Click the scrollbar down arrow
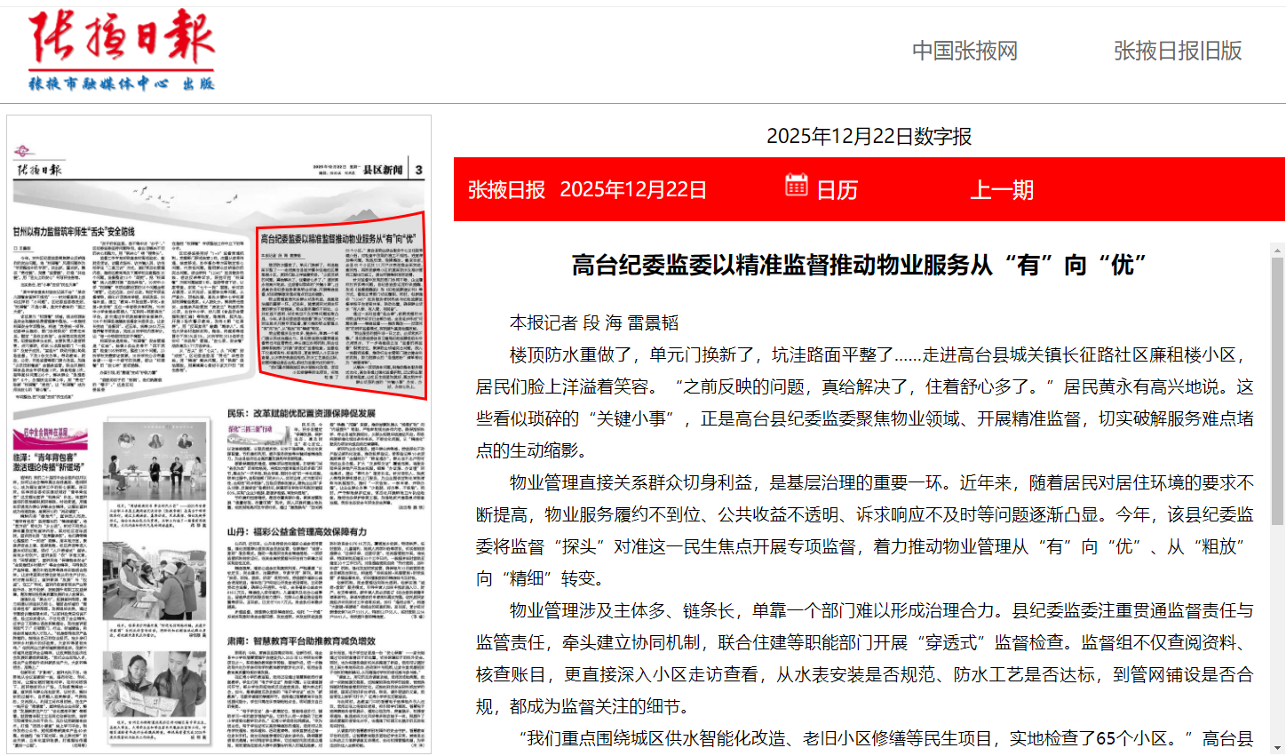This screenshot has width=1286, height=756. [1277, 747]
